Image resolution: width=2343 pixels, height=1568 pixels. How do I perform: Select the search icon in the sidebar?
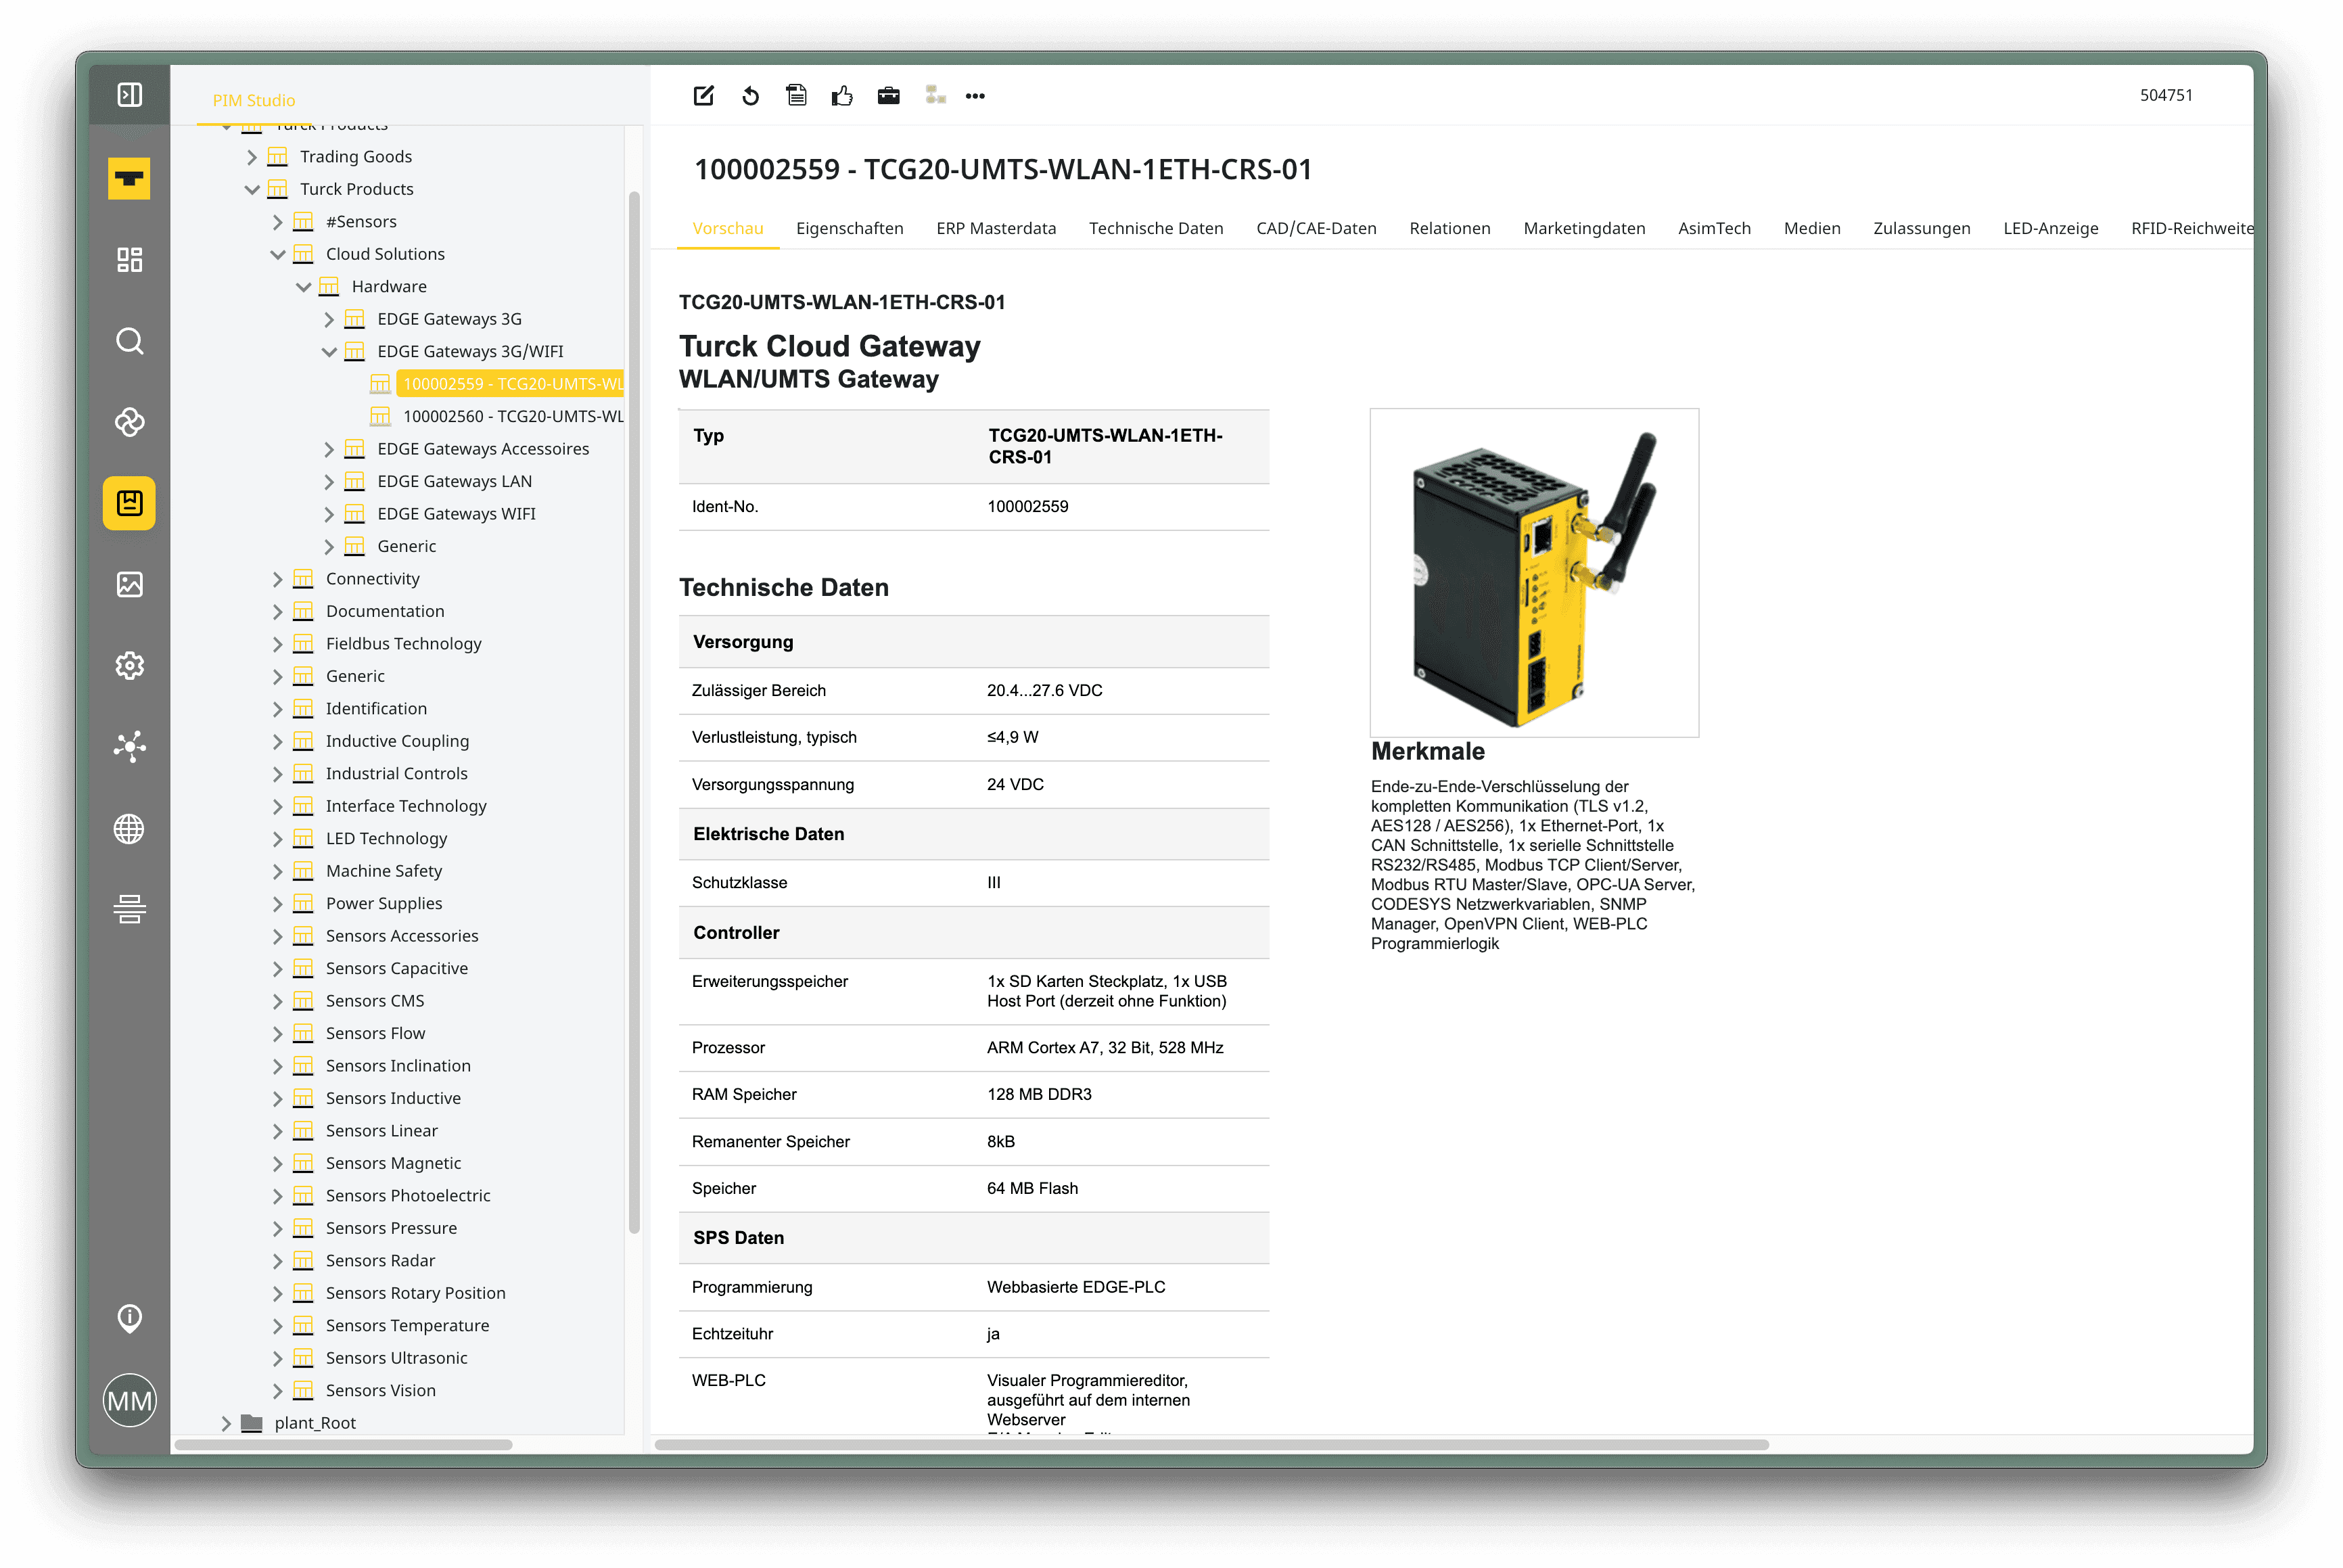[129, 341]
